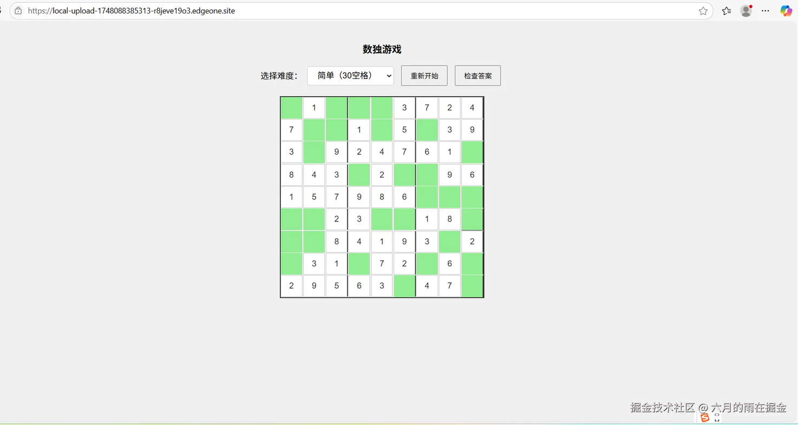The width and height of the screenshot is (798, 425).
Task: Open the browser Settings and more menu
Action: click(x=766, y=11)
